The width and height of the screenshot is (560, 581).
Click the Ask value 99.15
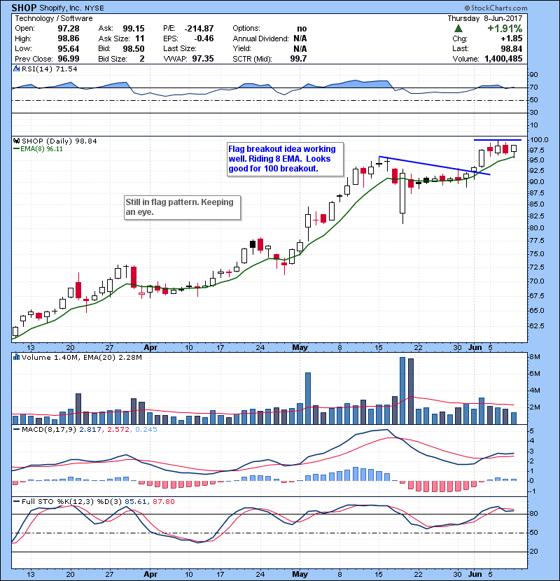pos(134,29)
